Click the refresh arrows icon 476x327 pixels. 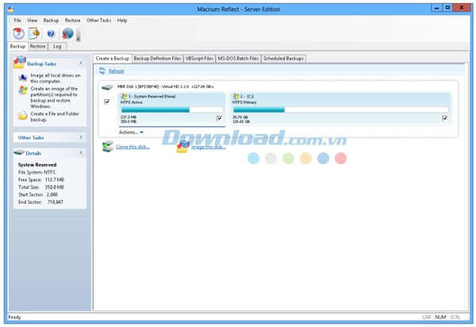(x=102, y=71)
